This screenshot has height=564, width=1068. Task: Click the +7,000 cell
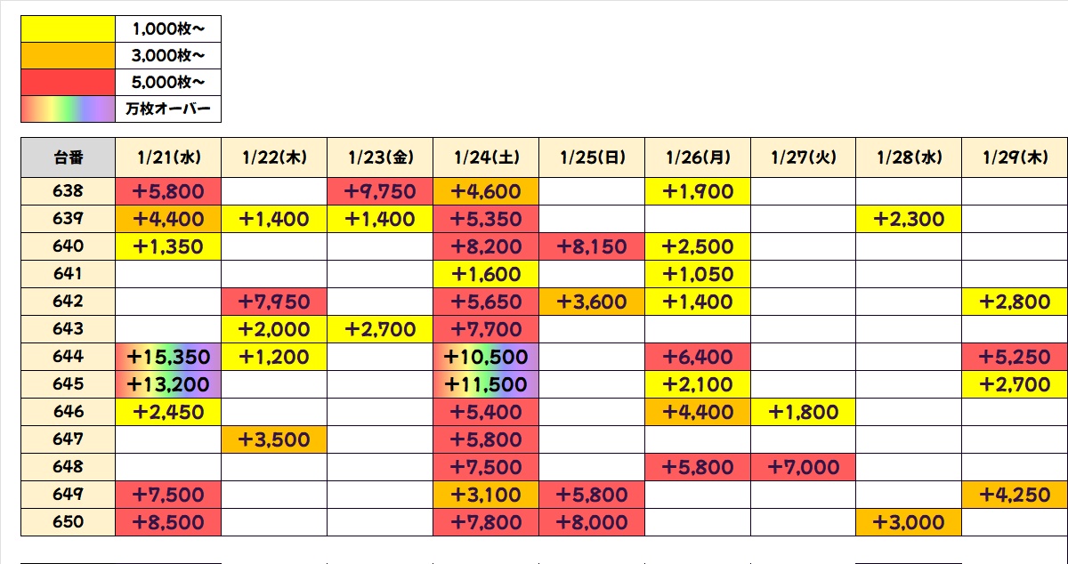coord(803,467)
